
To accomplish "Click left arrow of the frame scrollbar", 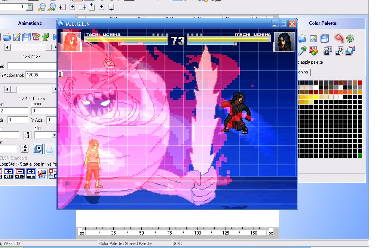I will 7,89.
